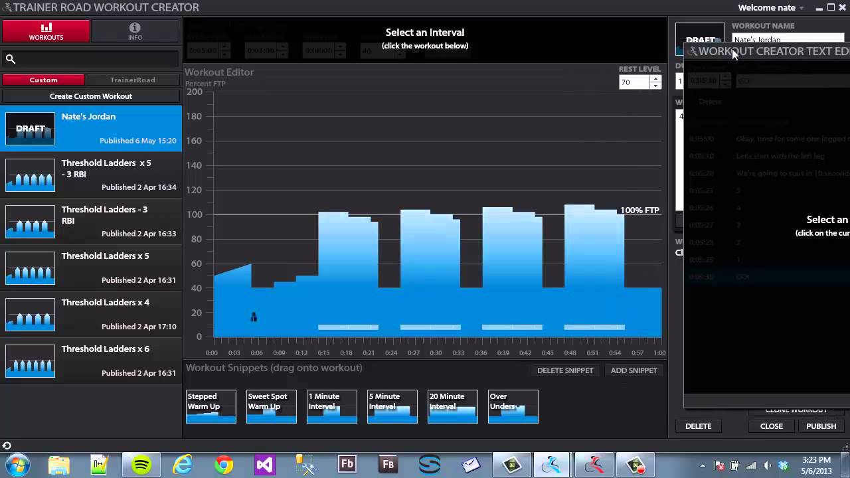This screenshot has height=478, width=850.
Task: Pick the 5 Minute Interval snippet
Action: pos(392,406)
